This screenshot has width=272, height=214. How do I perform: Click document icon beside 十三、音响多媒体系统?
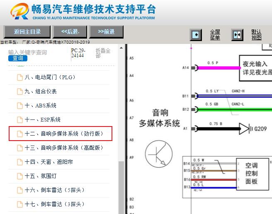[x=20, y=148]
